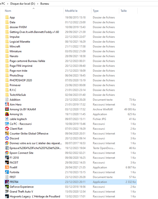The image size is (158, 199).
Task: Open Disque dur local (D:) in breadcrumb
Action: pos(23,3)
